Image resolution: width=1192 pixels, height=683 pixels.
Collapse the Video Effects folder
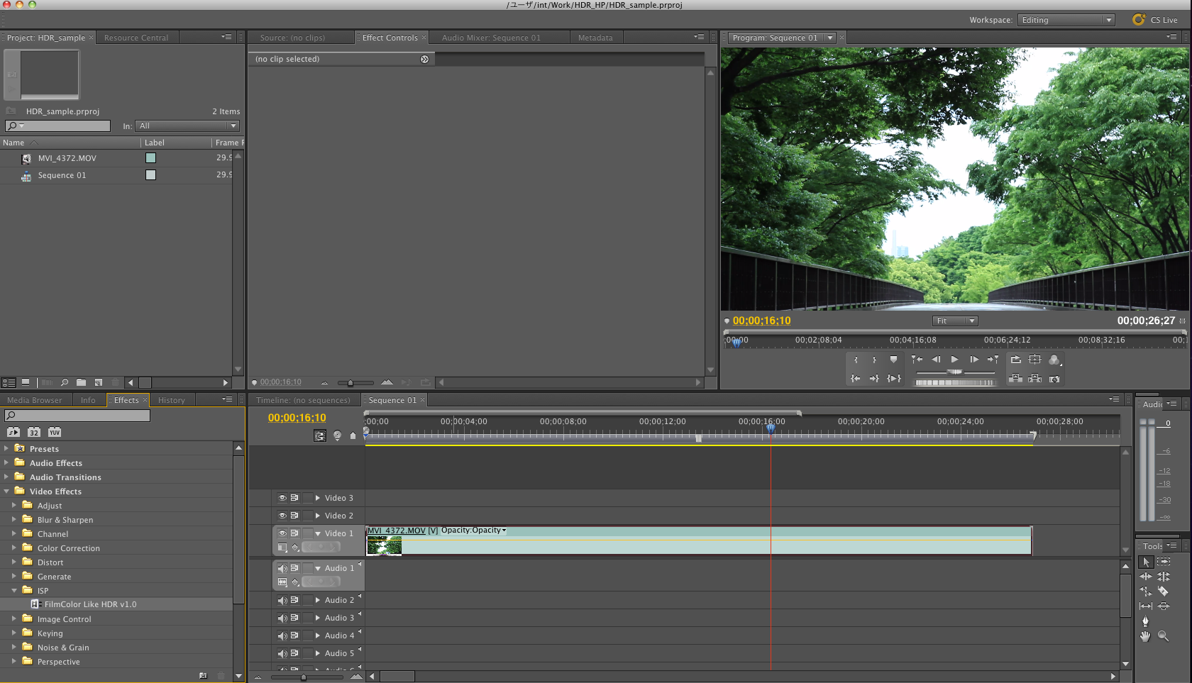[6, 491]
